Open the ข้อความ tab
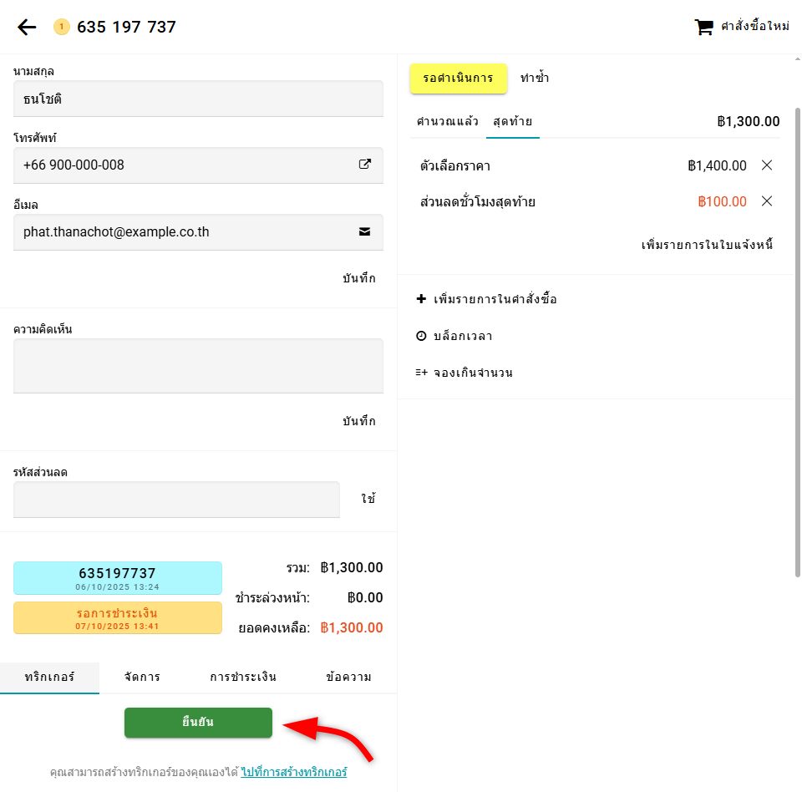Screen dimensions: 802x792 coord(348,677)
